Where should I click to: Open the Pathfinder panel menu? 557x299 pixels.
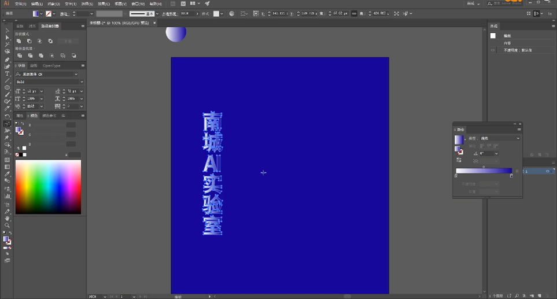pos(83,26)
